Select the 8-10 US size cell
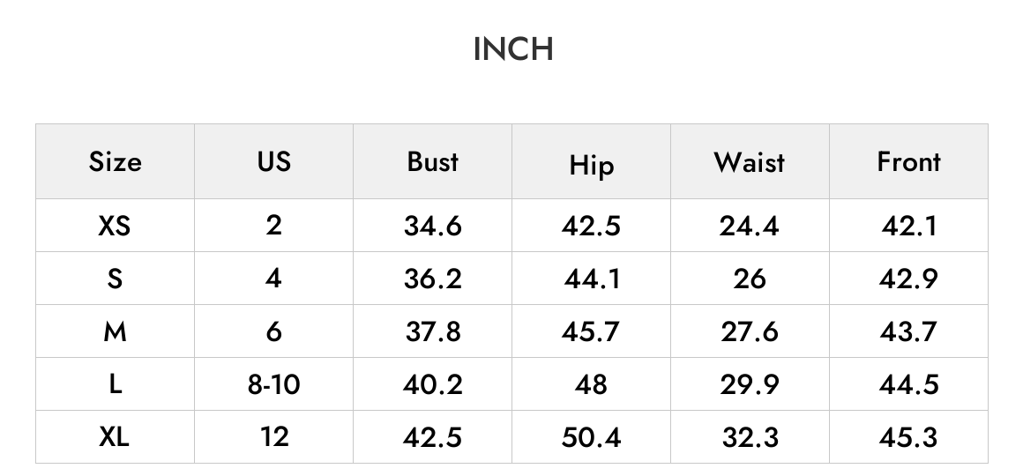Image resolution: width=1023 pixels, height=476 pixels. point(273,384)
